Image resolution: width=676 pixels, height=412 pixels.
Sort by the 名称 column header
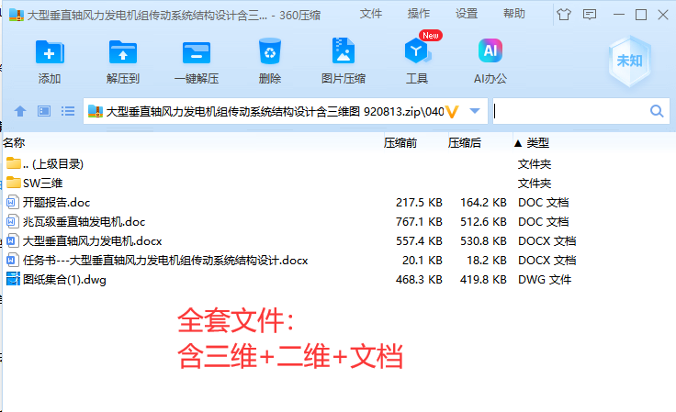14,142
